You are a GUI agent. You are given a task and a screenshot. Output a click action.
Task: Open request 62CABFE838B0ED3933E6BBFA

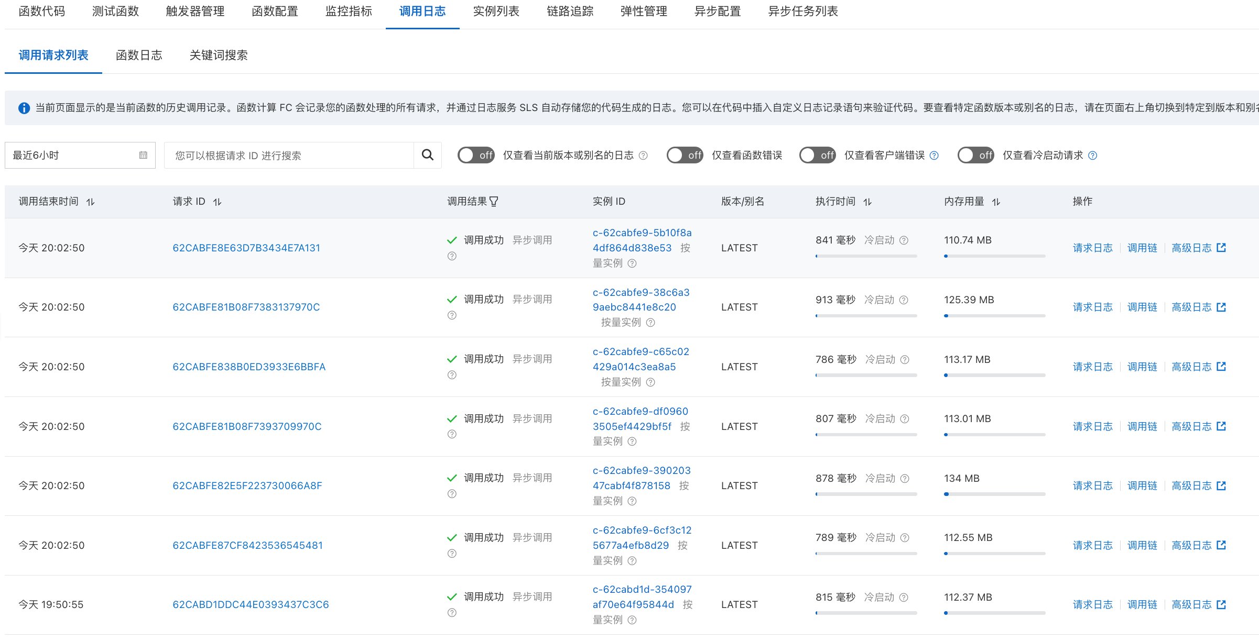point(249,367)
